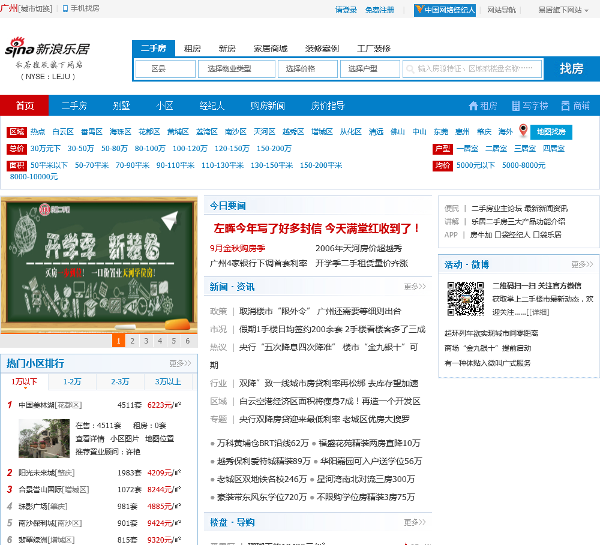The width and height of the screenshot is (600, 545).
Task: Expand 更多 in 热门小区排行
Action: [x=180, y=363]
